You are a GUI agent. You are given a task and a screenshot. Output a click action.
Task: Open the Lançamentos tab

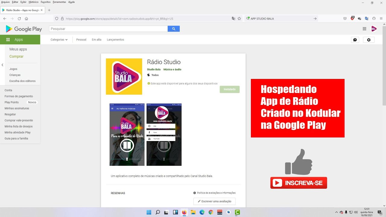coord(115,39)
